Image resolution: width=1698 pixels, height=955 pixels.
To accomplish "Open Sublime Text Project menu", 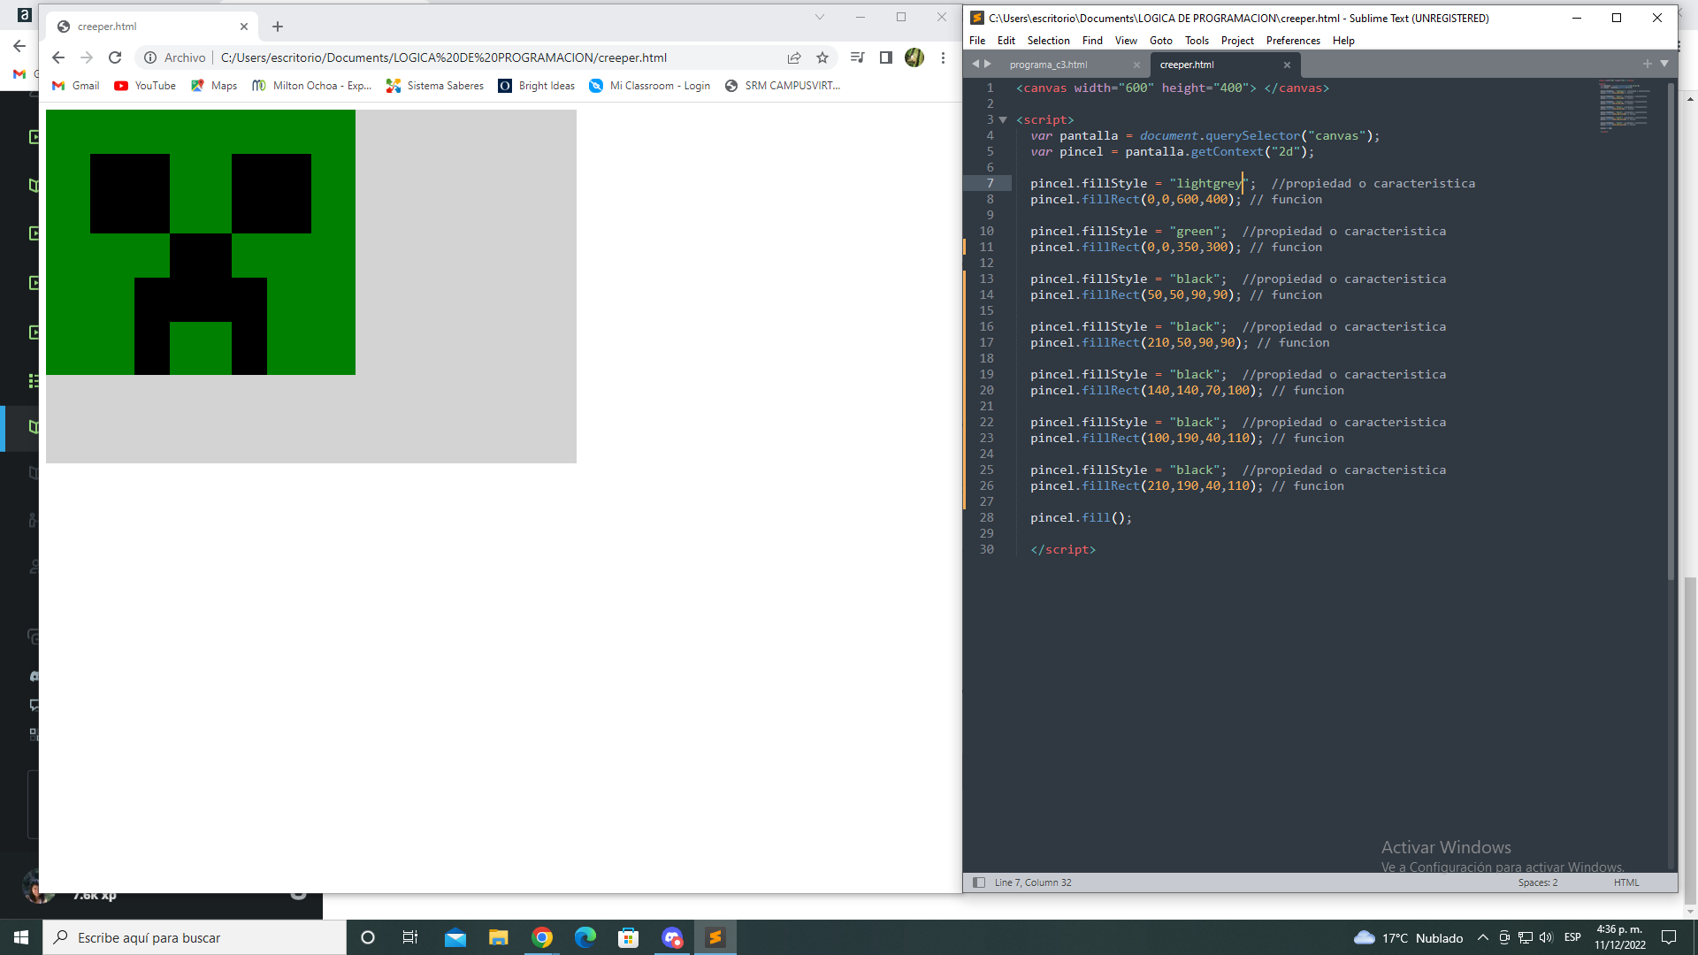I will 1237,41.
